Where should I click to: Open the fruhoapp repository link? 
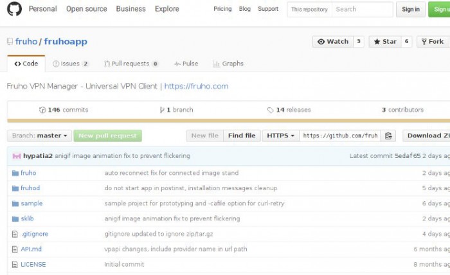pyautogui.click(x=66, y=42)
